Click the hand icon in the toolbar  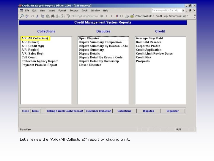[x=127, y=16]
